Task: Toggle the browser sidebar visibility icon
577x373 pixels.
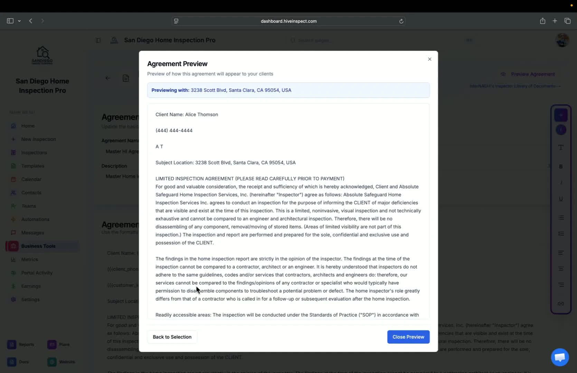Action: (x=10, y=21)
